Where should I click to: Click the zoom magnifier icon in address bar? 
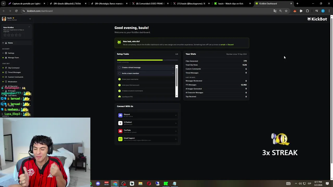point(280,11)
